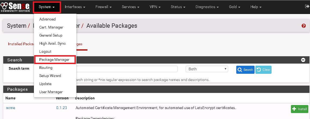Switch to Installed Packages tab

point(21,44)
